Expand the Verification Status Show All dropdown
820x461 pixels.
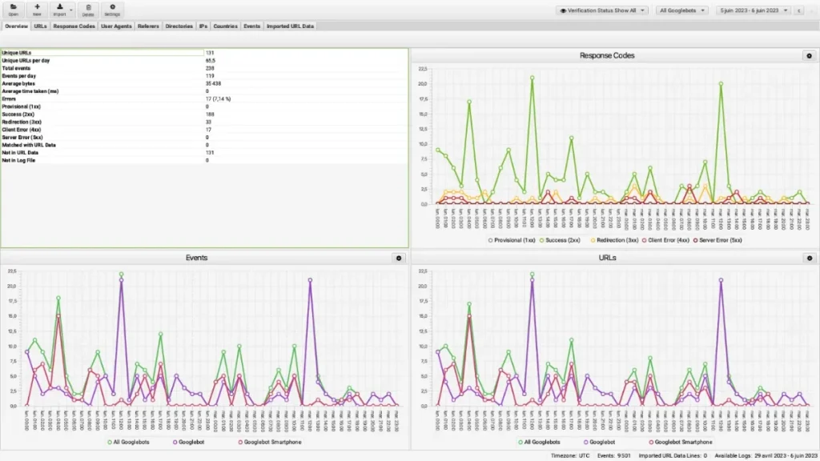pyautogui.click(x=602, y=10)
